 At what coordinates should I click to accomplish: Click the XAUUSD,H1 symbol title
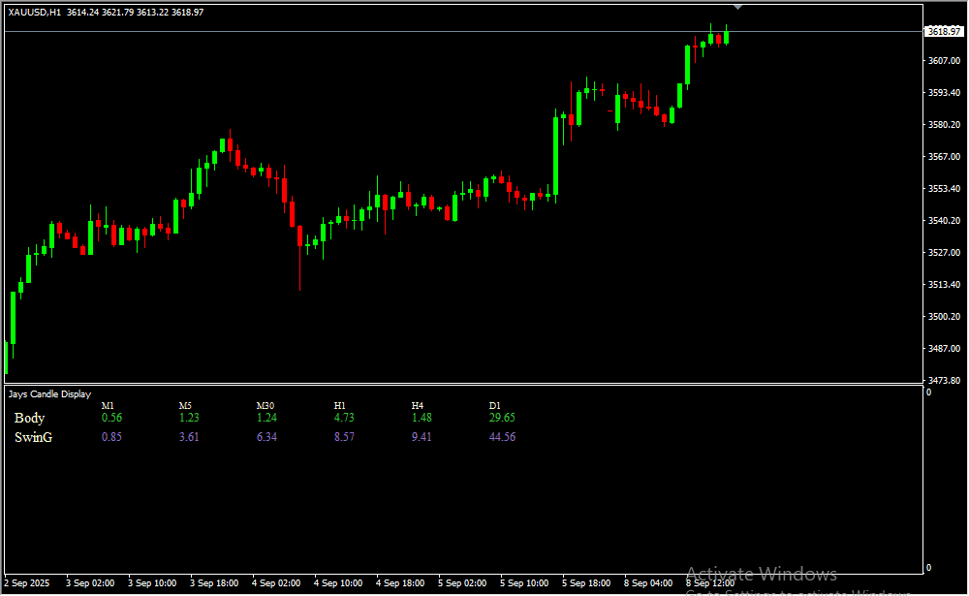(35, 12)
